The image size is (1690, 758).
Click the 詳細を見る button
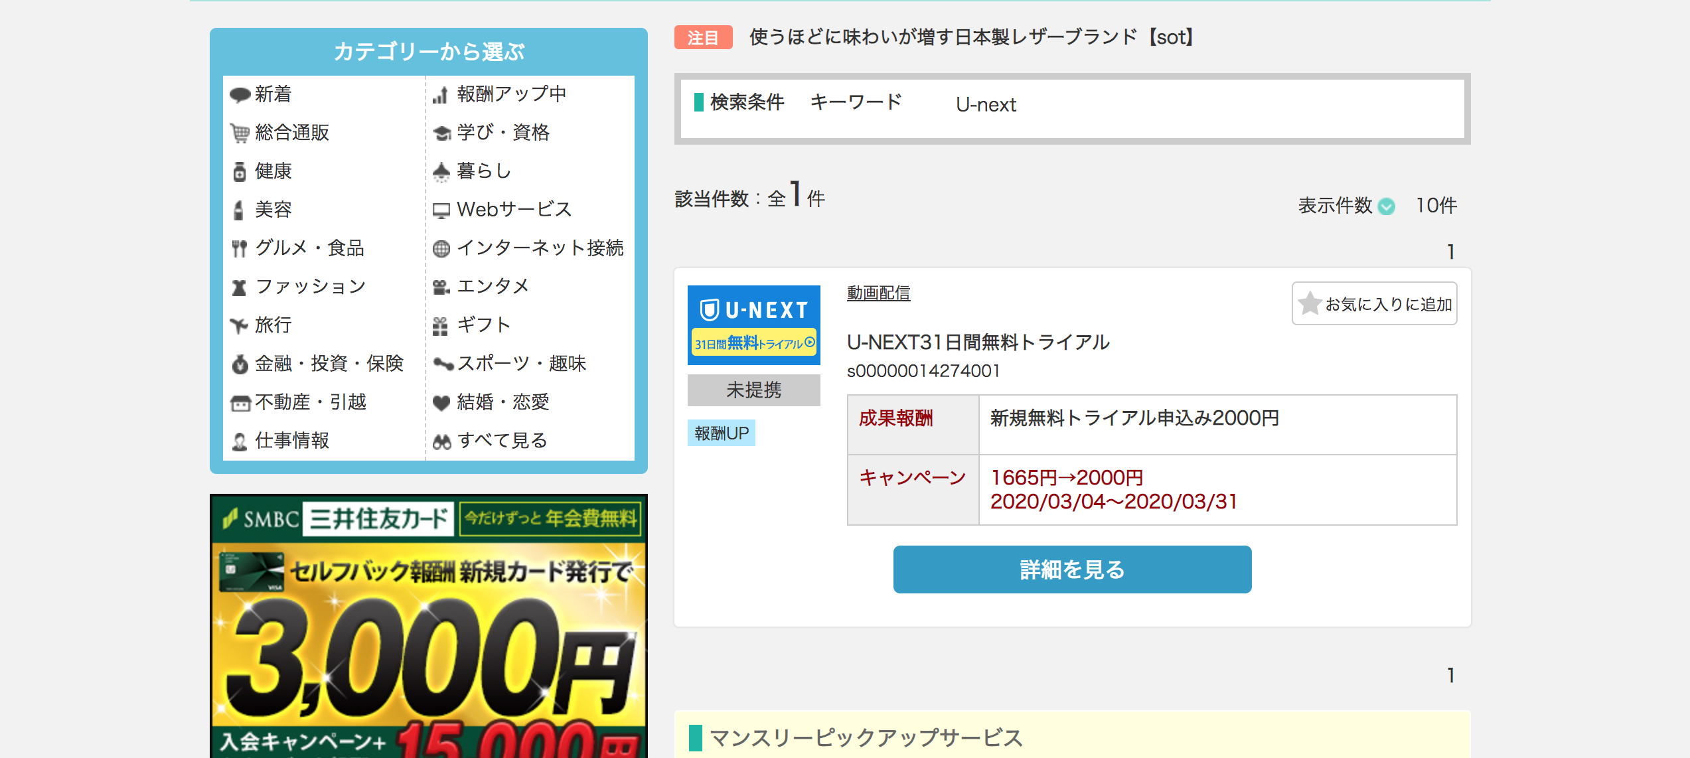tap(1072, 569)
